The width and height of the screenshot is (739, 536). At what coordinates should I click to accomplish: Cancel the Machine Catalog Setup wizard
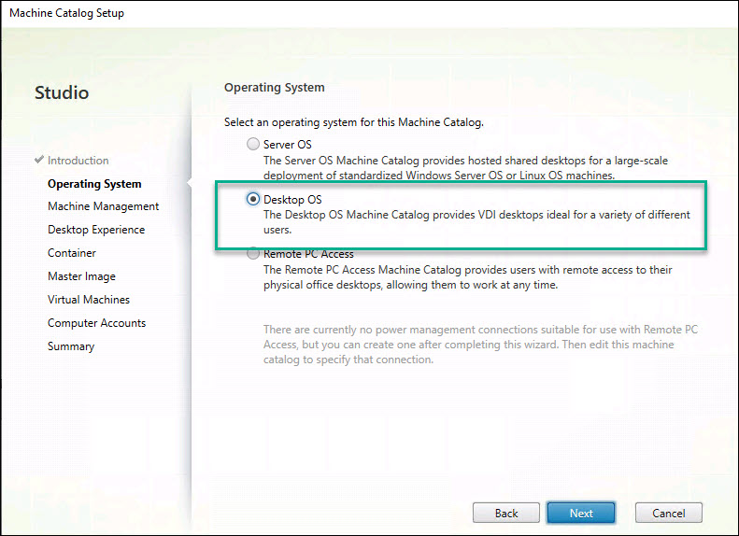668,513
